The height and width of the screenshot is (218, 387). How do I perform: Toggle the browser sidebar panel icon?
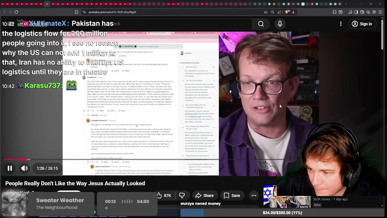(x=356, y=12)
